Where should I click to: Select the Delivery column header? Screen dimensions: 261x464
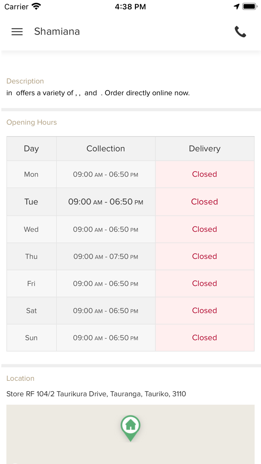(x=205, y=148)
